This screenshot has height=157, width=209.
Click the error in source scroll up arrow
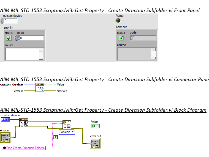41,50
